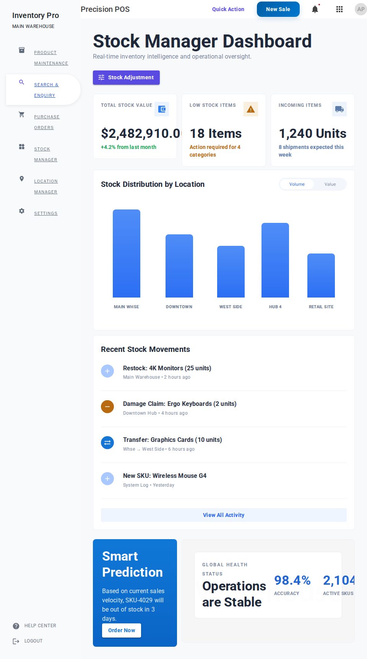Click the 1,240 Units incoming figure
This screenshot has height=659, width=367.
(312, 133)
